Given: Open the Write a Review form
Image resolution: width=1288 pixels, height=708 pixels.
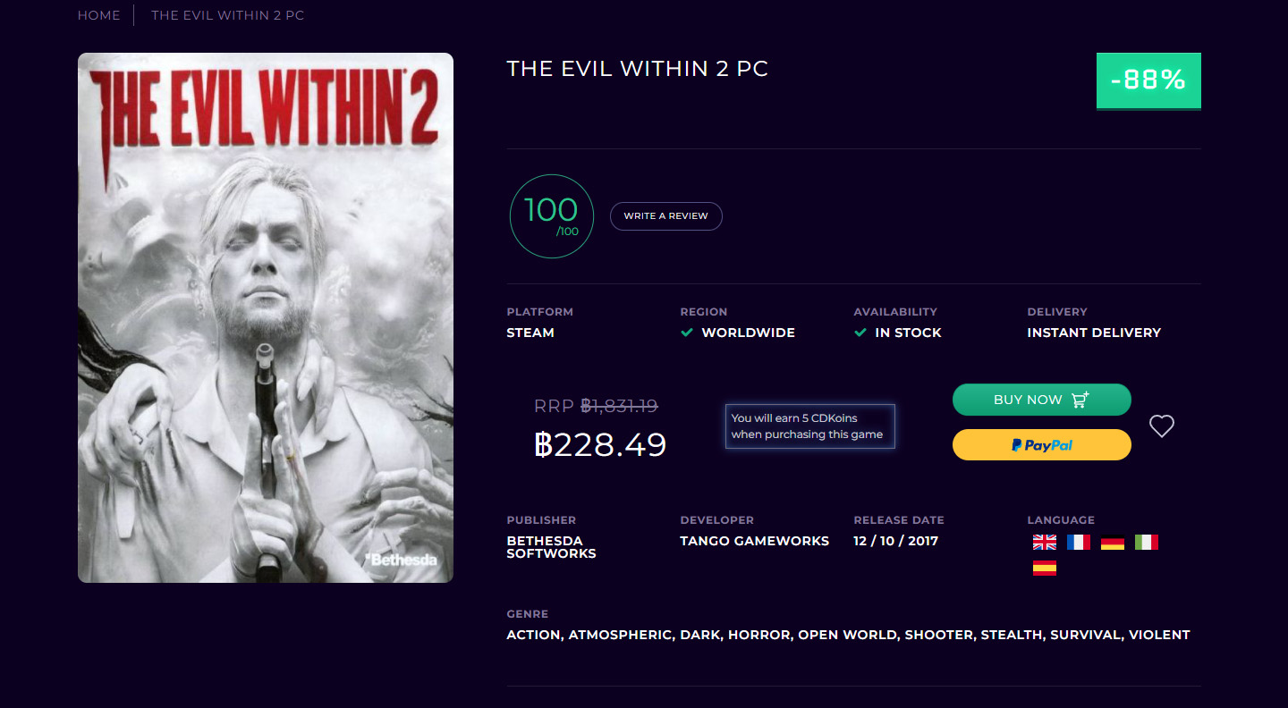Looking at the screenshot, I should (666, 216).
